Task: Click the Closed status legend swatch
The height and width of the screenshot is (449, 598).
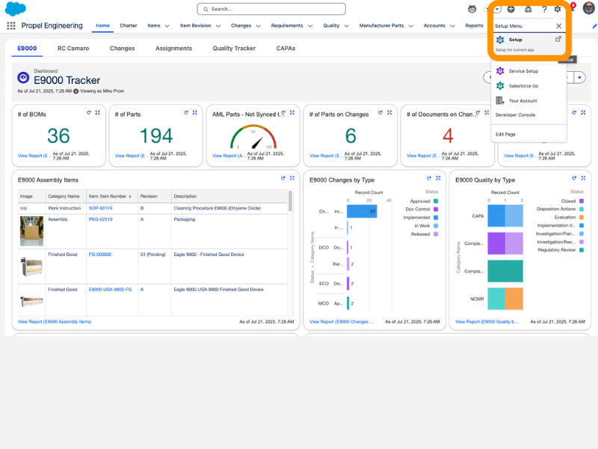Action: coord(582,201)
